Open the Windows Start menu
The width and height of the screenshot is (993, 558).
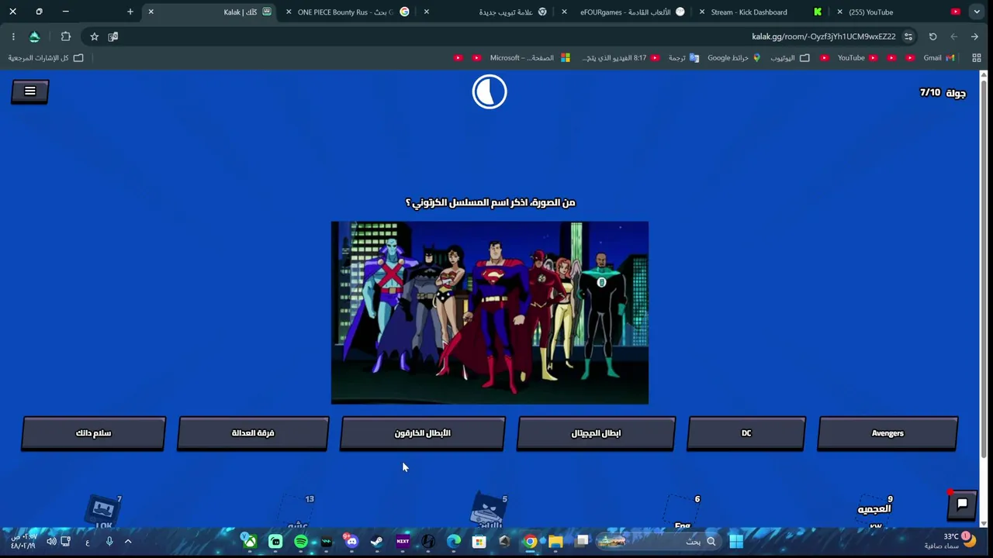tap(736, 541)
